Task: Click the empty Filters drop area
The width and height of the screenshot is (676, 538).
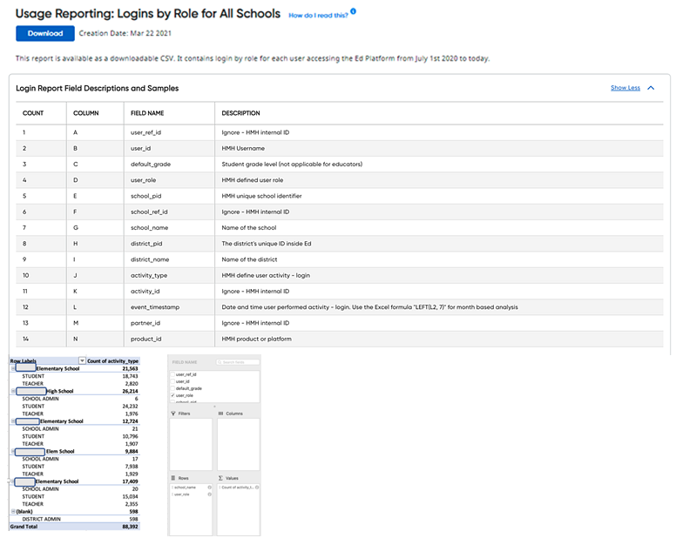Action: click(191, 444)
